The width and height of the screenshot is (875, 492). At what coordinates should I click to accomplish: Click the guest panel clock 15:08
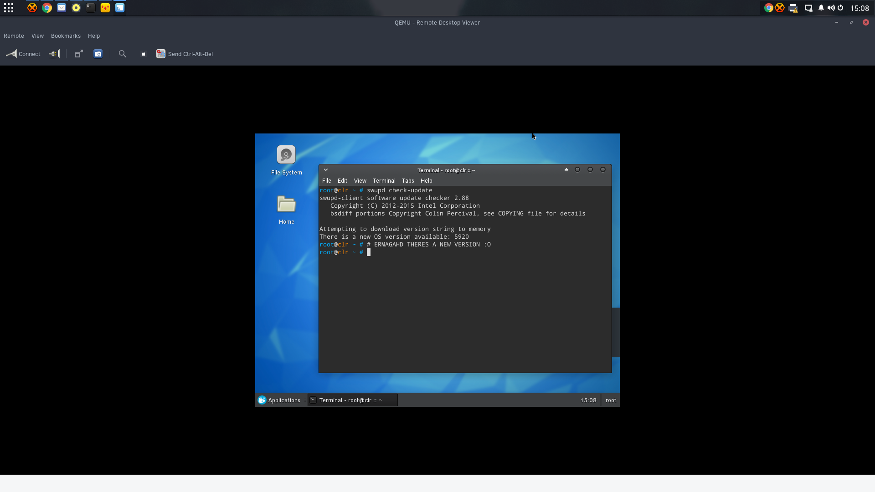point(588,400)
